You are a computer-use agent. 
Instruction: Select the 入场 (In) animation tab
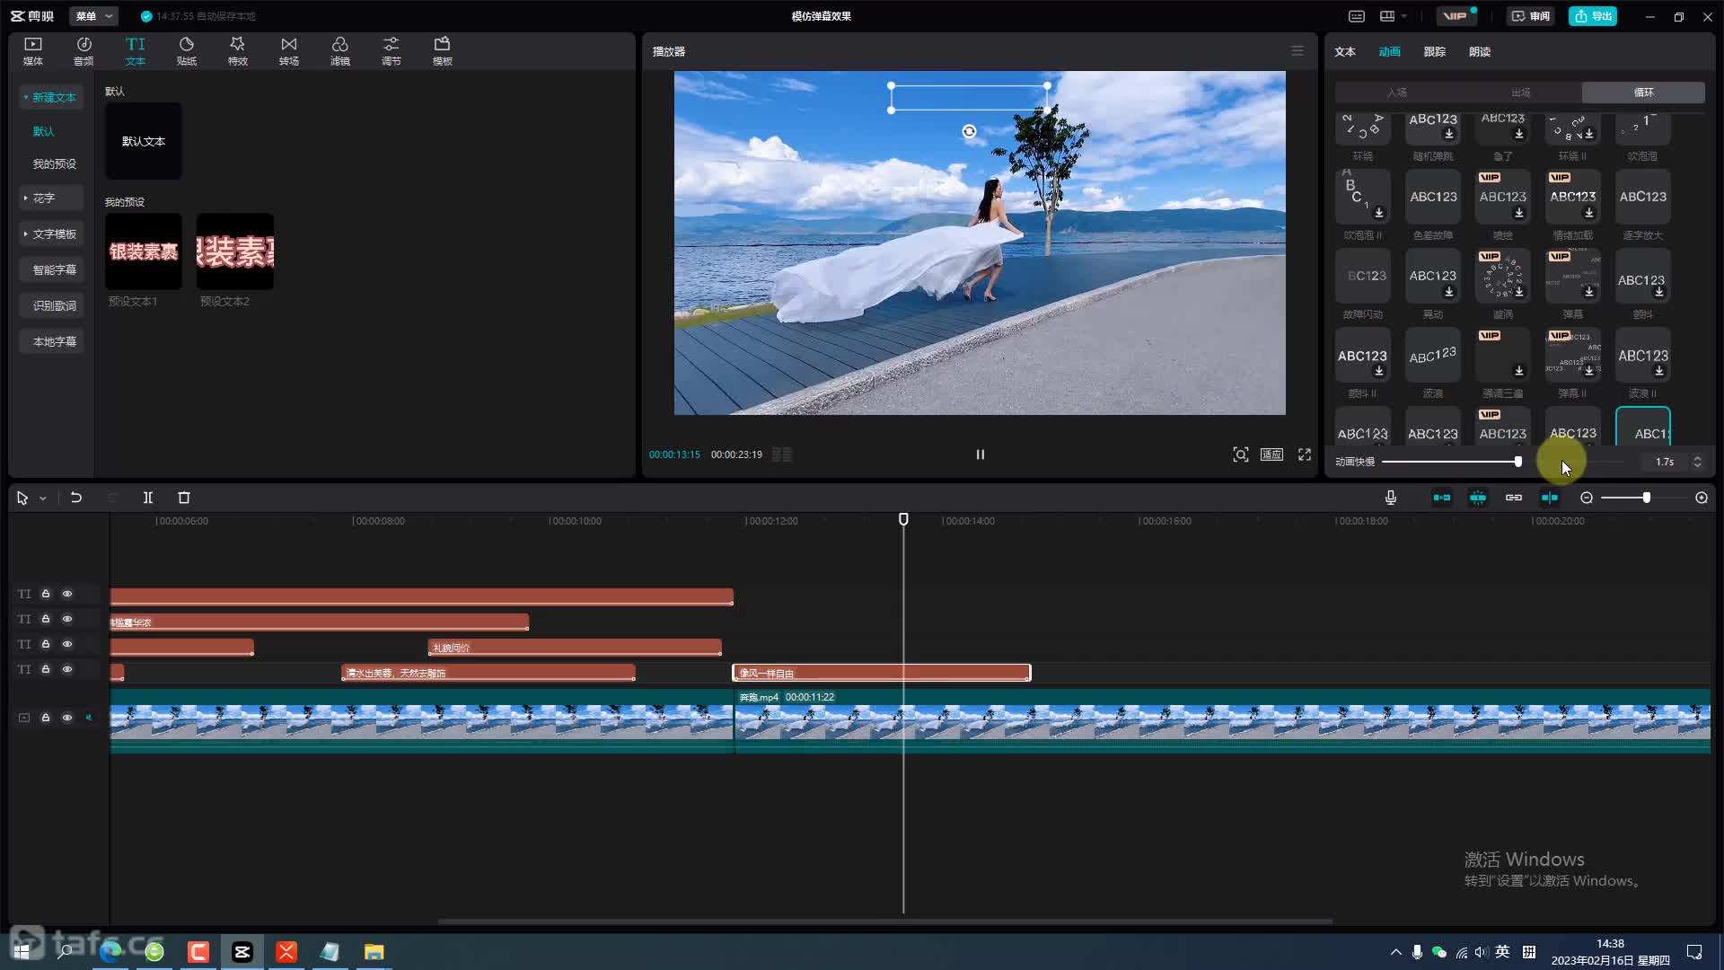[x=1396, y=93]
